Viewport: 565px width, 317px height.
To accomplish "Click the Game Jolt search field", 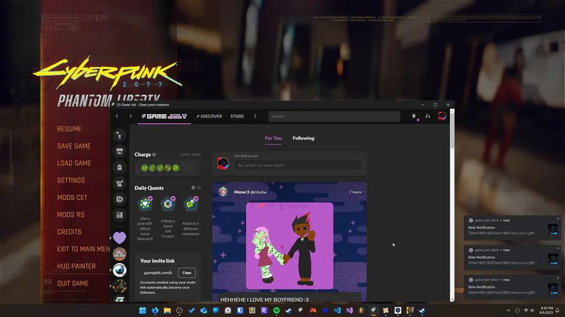I will (334, 116).
